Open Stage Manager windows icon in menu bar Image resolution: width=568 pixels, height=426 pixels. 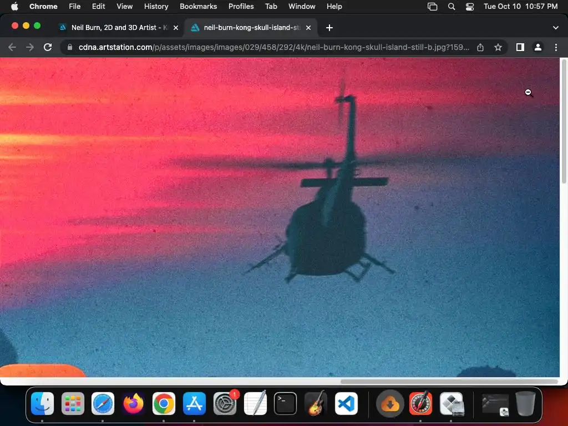coord(432,7)
